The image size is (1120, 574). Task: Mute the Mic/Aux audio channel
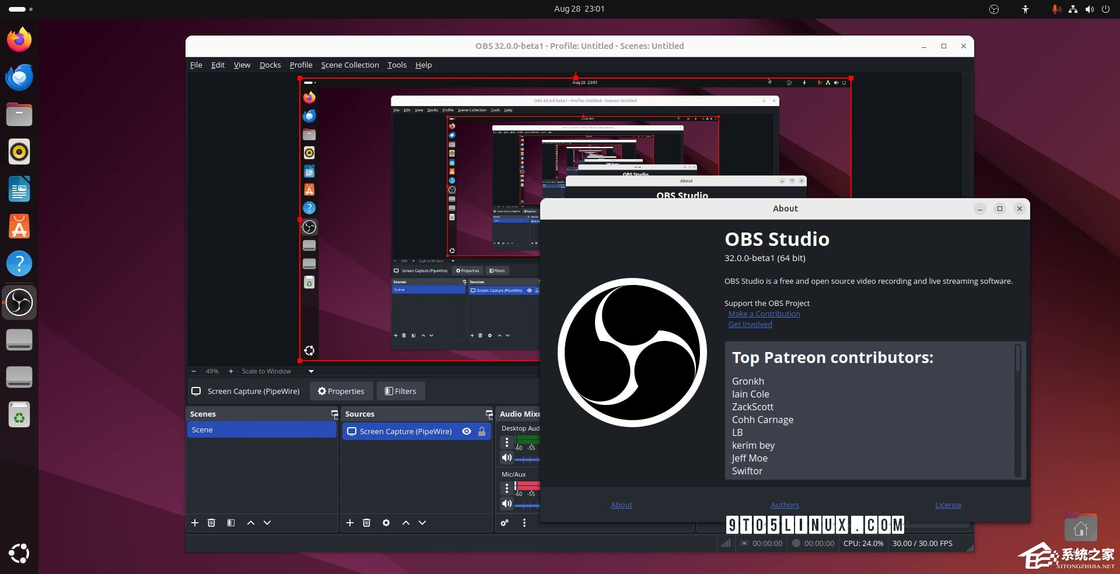coord(506,504)
